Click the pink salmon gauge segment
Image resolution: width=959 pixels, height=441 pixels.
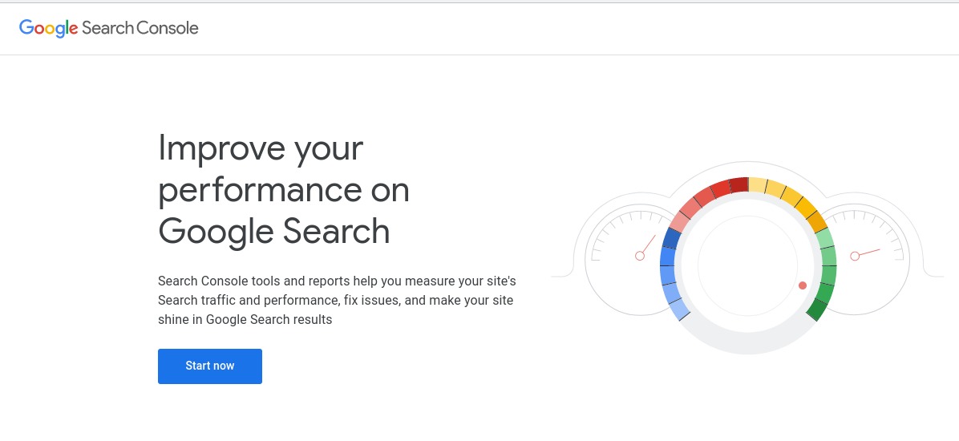coord(680,221)
